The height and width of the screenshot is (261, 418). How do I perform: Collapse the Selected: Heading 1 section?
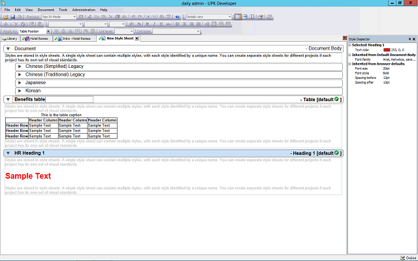click(x=350, y=44)
